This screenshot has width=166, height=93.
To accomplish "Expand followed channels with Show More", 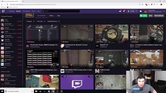I will pyautogui.click(x=4, y=67).
